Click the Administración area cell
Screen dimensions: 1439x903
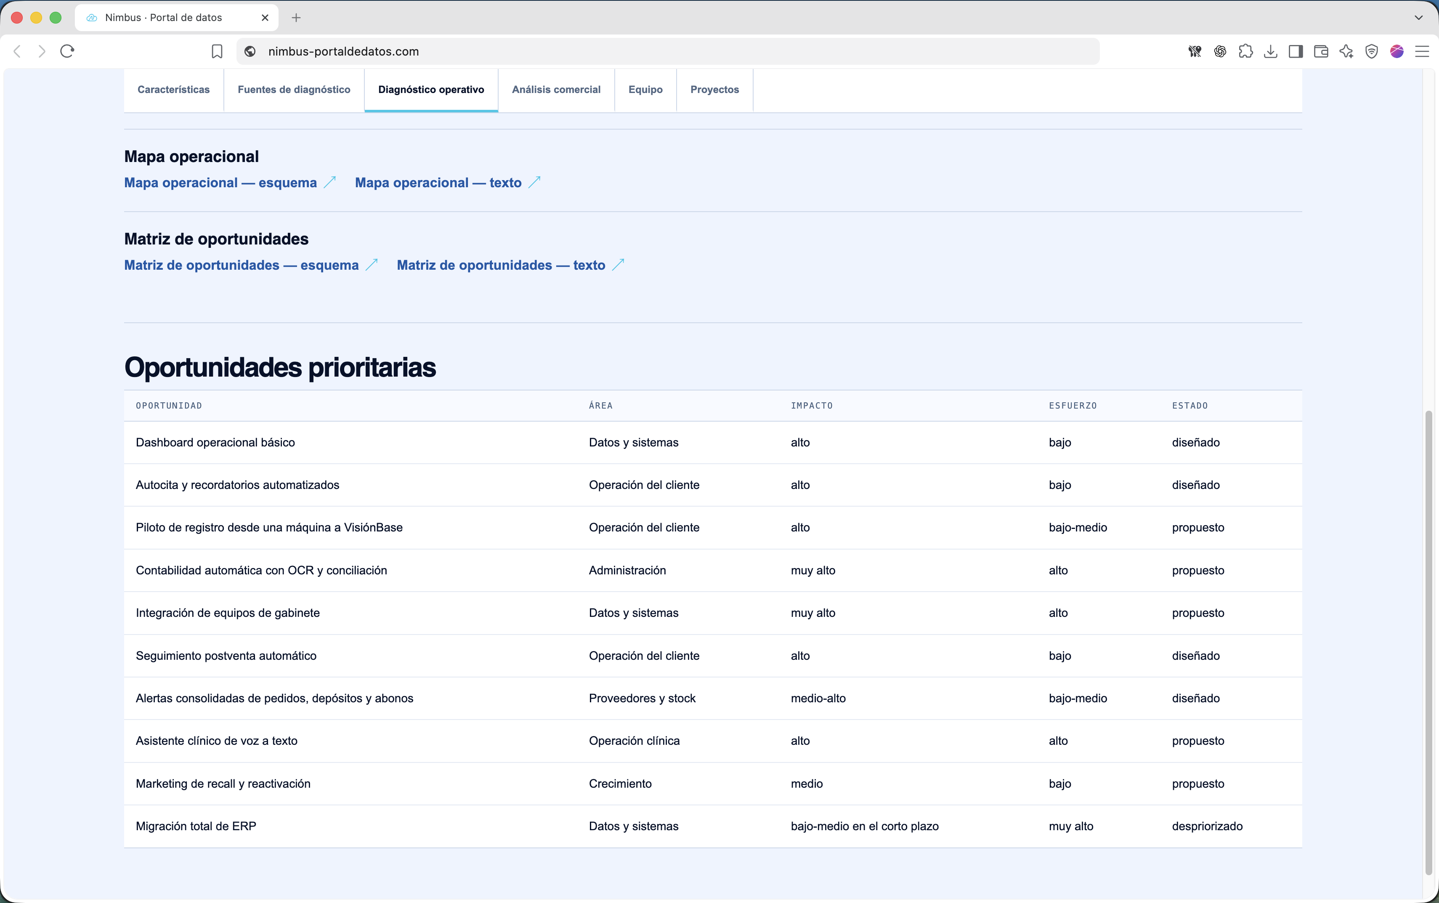627,570
